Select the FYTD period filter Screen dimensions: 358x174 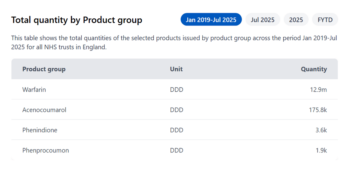325,20
